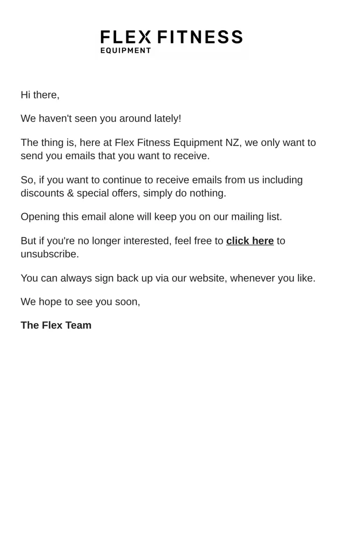
Task: Click 'Flex Fitness Equipment NZ' in the text
Action: point(177,143)
